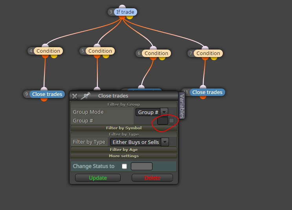
Task: Open the Group Mode dropdown arrow
Action: 164,112
